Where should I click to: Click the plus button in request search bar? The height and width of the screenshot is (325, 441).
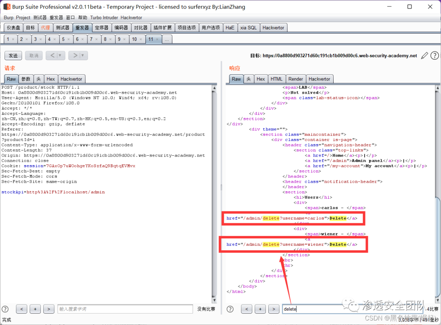pos(35,309)
